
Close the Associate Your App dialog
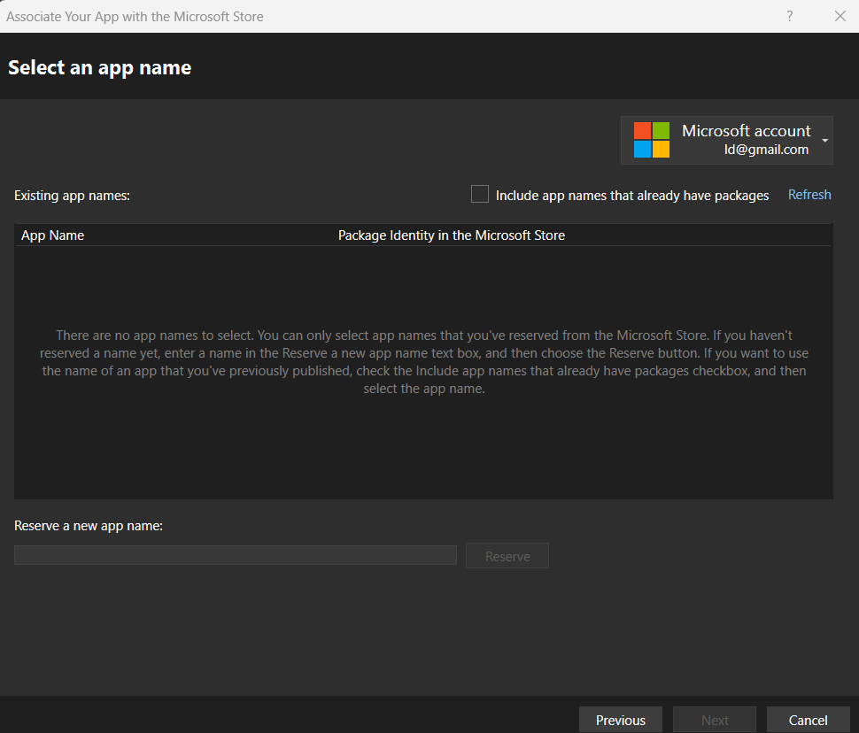click(840, 16)
